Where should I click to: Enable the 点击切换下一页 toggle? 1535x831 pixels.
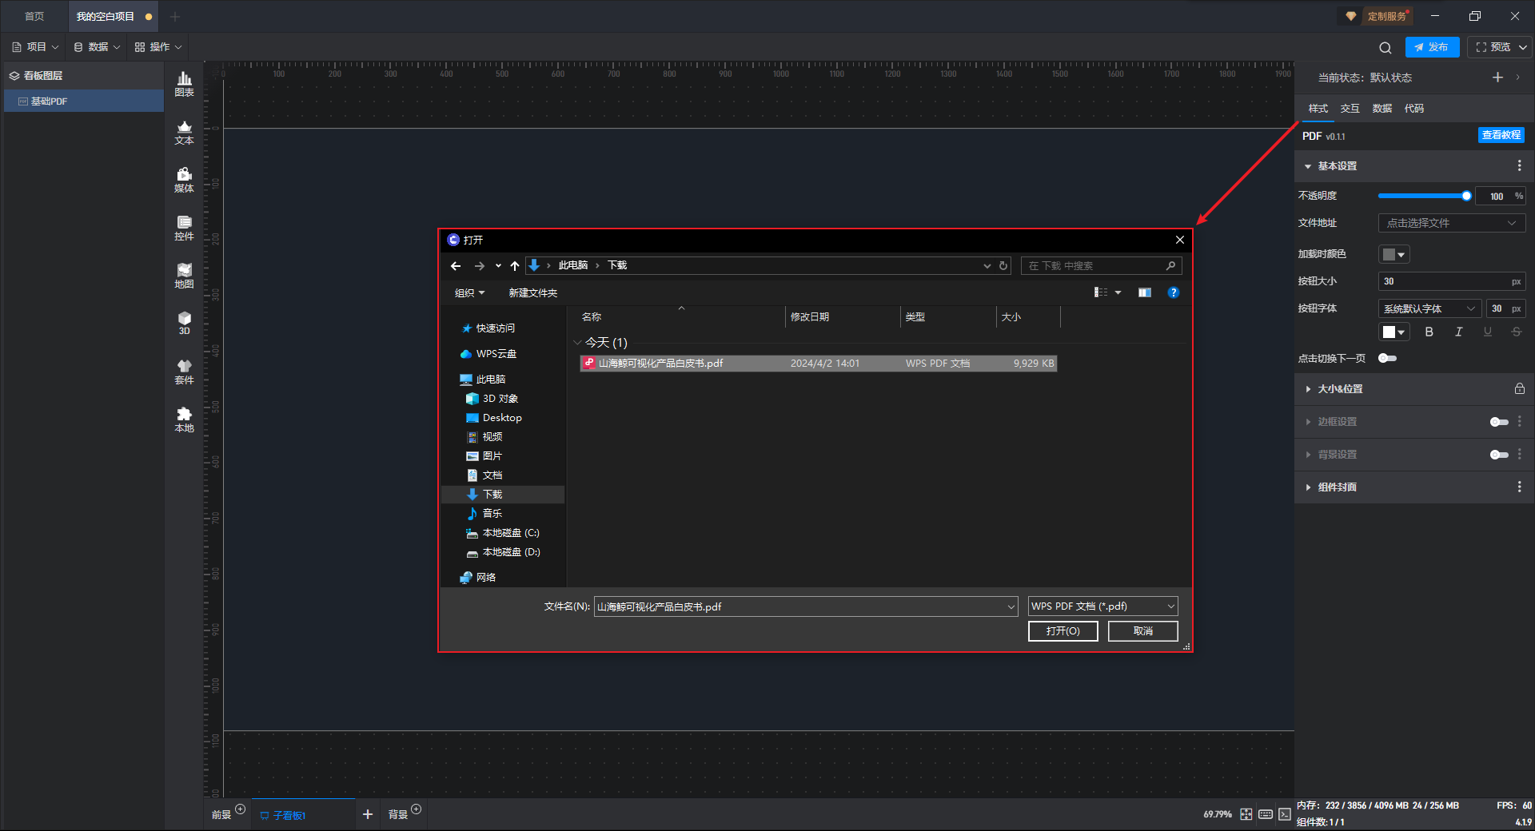point(1387,358)
